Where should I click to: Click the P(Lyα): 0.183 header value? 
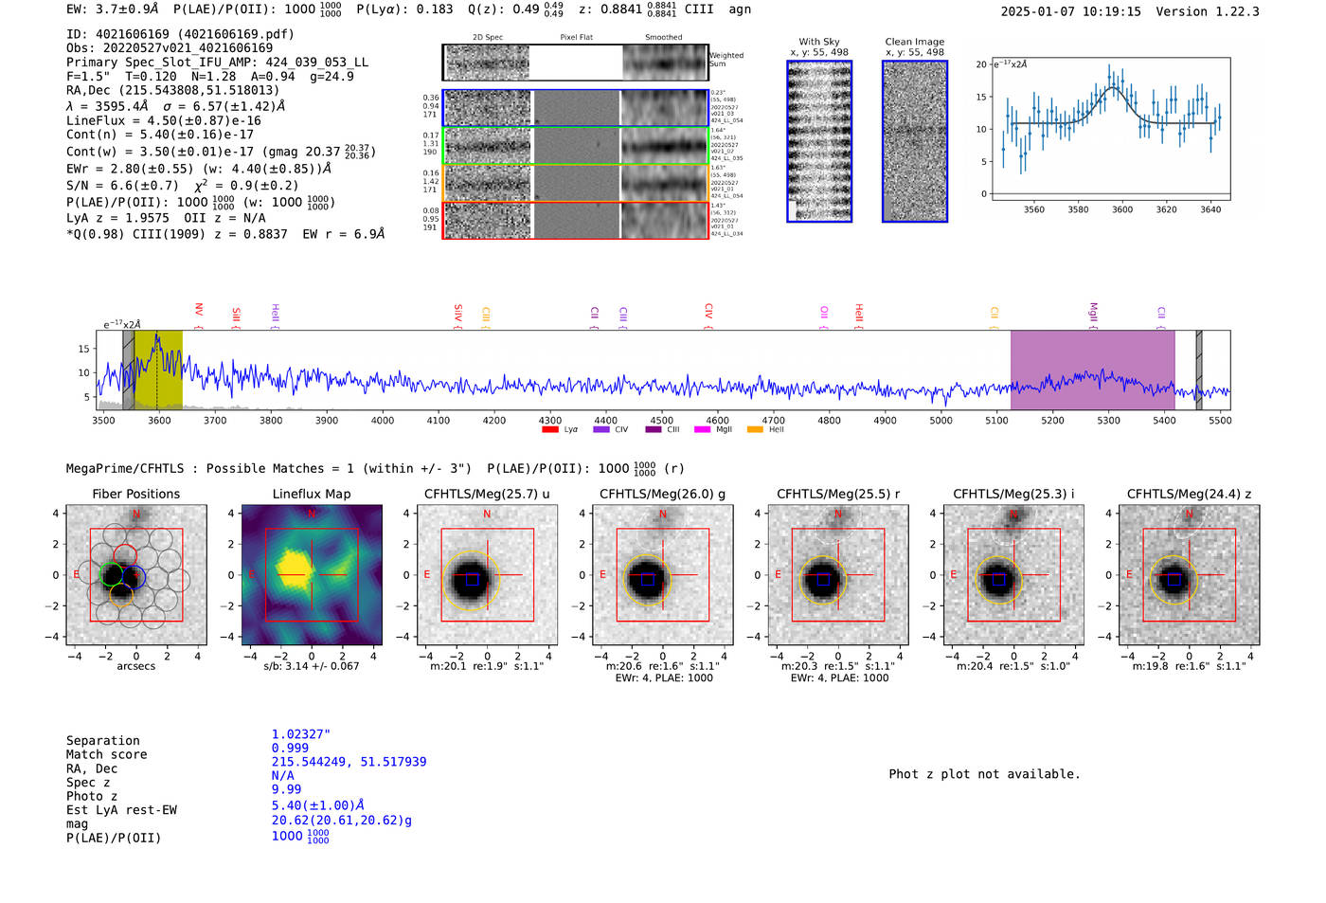pos(404,9)
